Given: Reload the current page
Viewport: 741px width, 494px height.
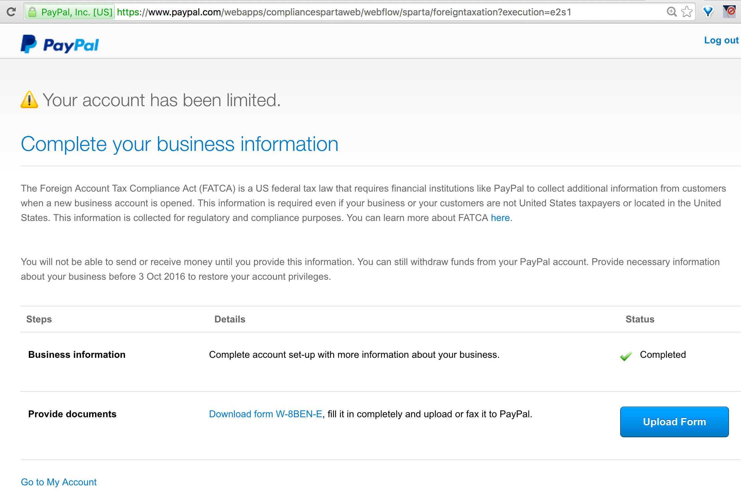Looking at the screenshot, I should tap(11, 12).
